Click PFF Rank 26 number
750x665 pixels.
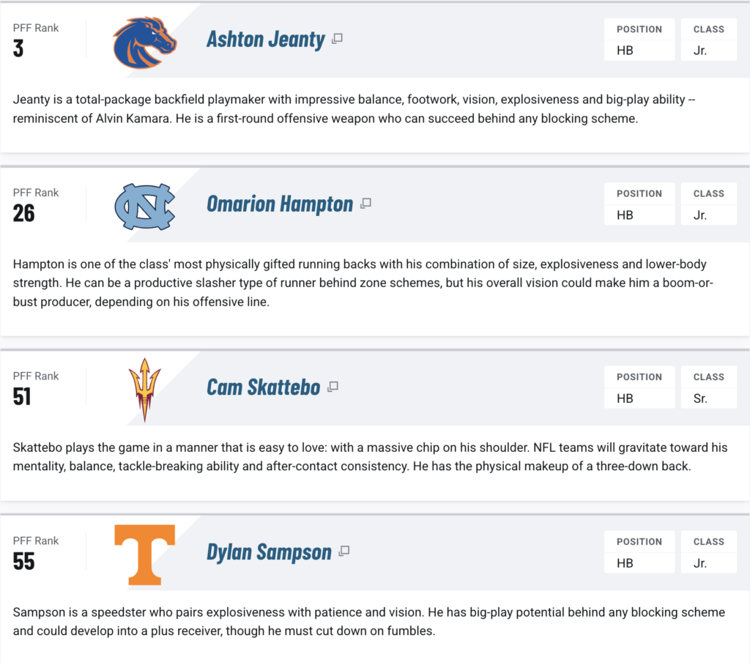[24, 213]
